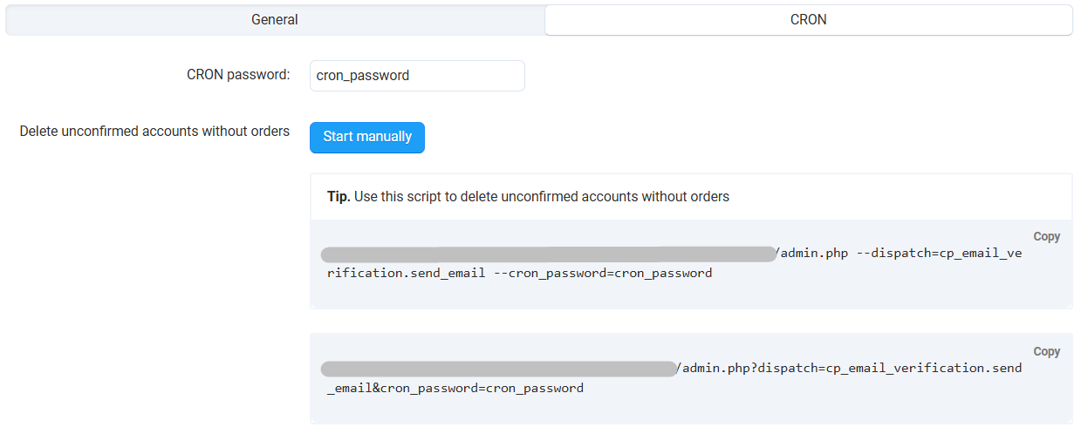Viewport: 1081px width, 434px height.
Task: Click the 'rification.send_email --cron_password' code line
Action: pyautogui.click(x=519, y=273)
